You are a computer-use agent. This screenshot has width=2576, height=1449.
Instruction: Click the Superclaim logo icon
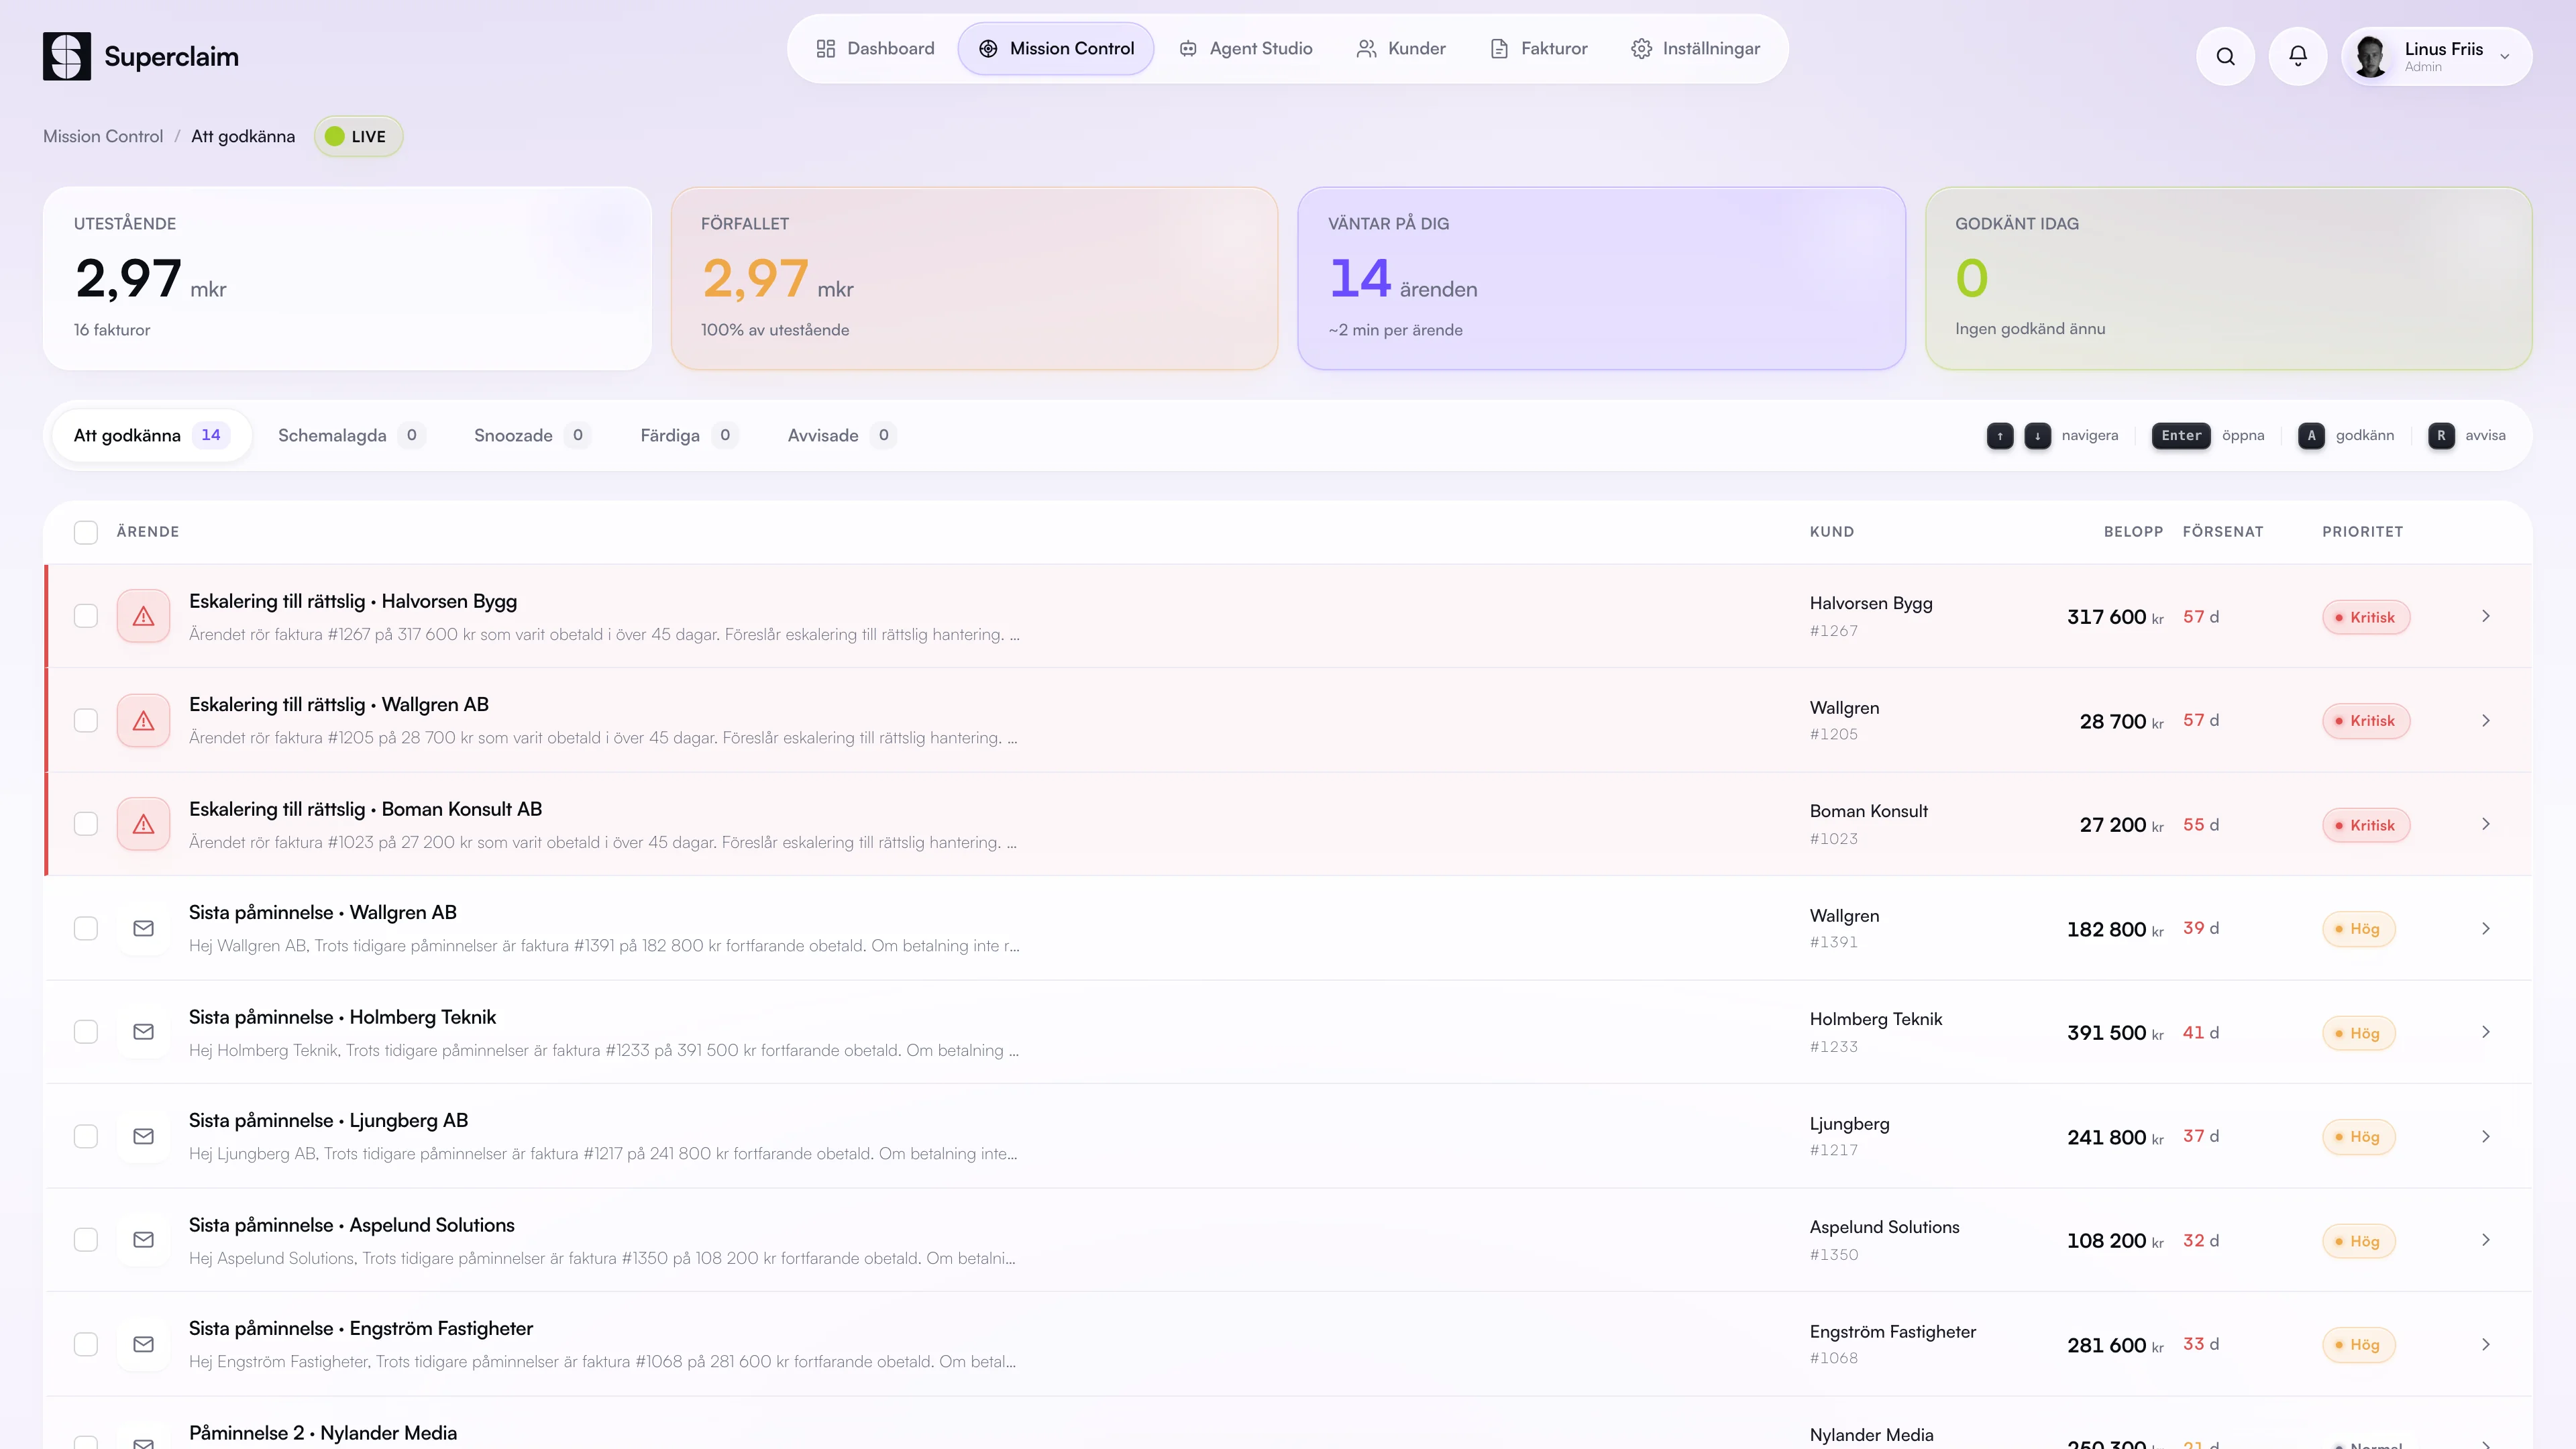(67, 56)
